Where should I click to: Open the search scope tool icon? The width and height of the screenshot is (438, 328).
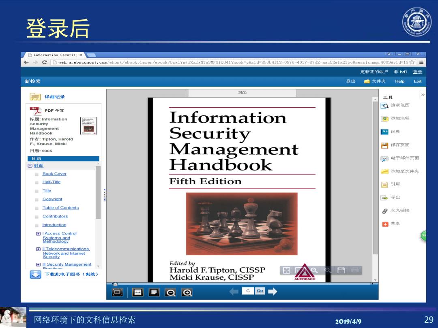[x=384, y=106]
